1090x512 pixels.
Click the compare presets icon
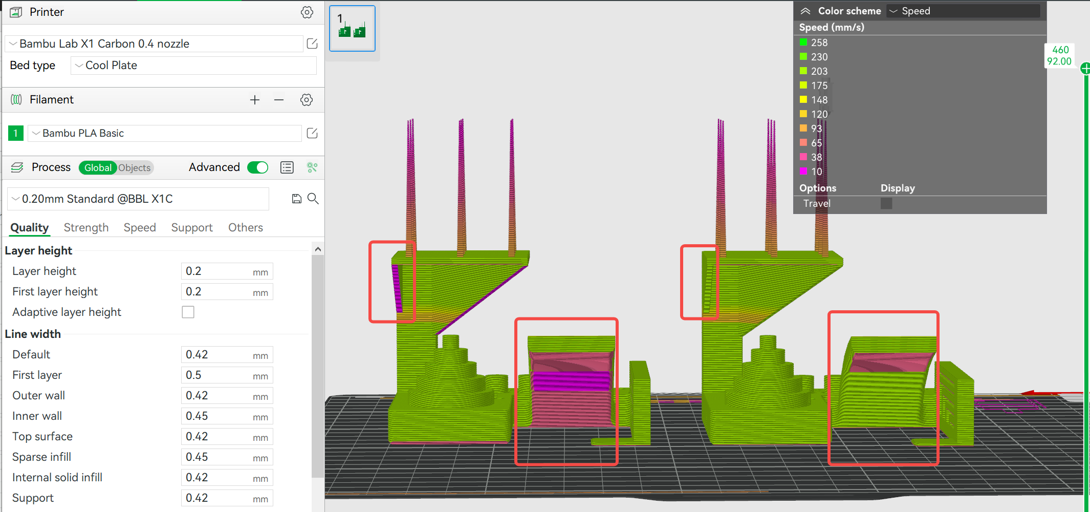[x=312, y=167]
